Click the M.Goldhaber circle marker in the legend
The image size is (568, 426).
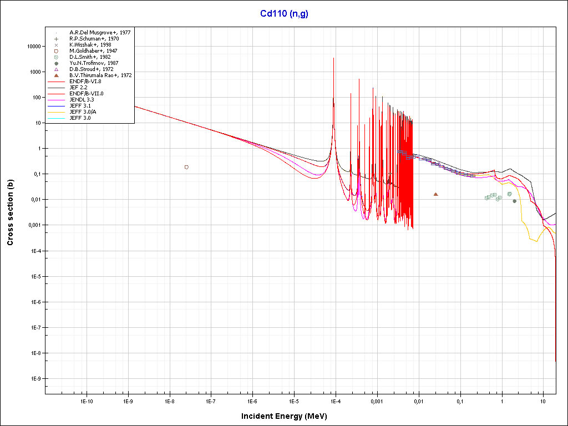point(57,50)
